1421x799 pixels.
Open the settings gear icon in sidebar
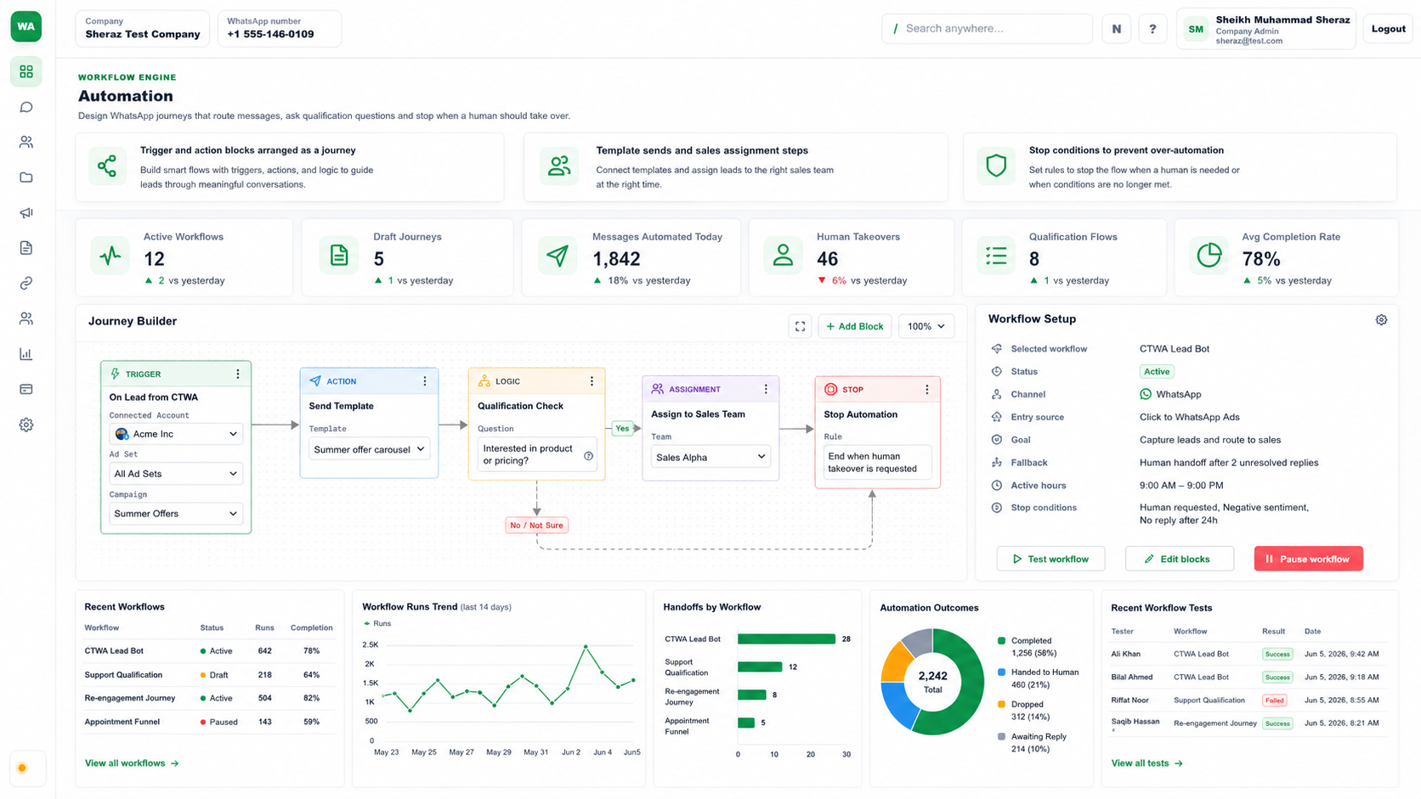point(26,425)
